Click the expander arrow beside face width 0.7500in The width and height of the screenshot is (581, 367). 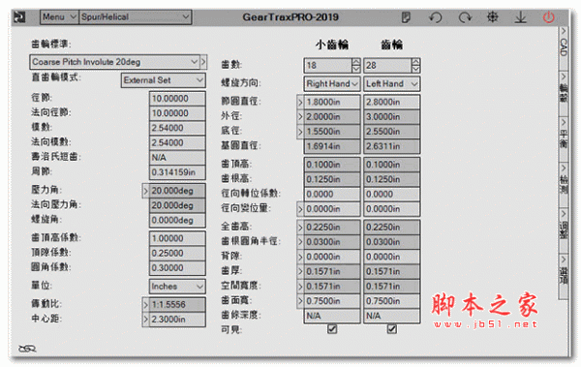click(300, 301)
